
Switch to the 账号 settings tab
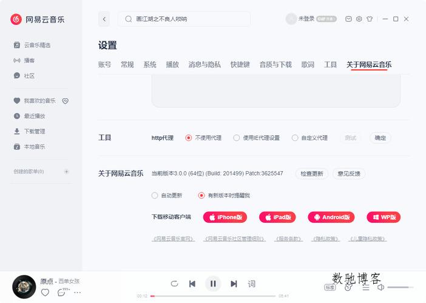(104, 65)
